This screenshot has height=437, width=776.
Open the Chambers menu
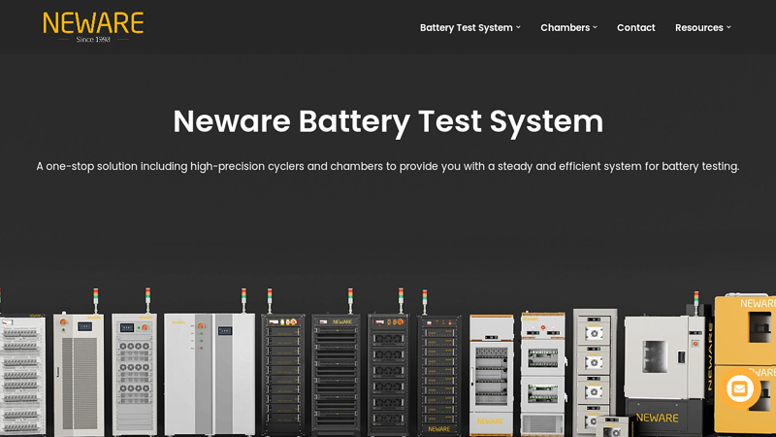point(565,28)
